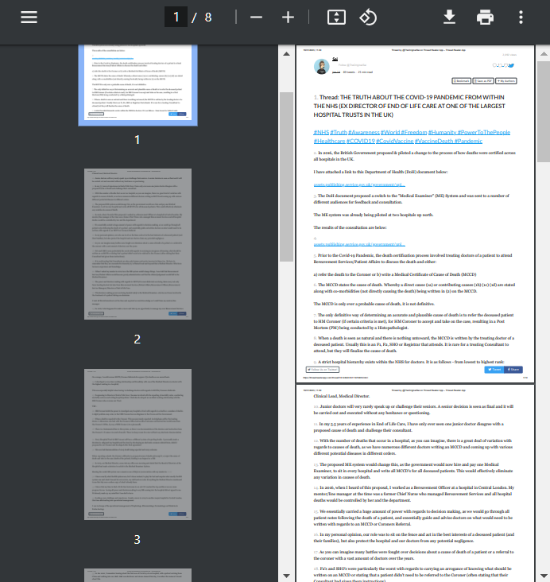Click the Follow us on Twitter button

tap(323, 370)
